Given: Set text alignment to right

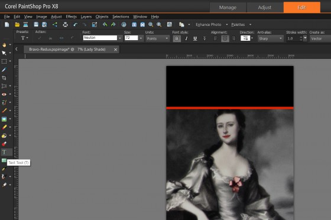Looking at the screenshot, I should (233, 38).
